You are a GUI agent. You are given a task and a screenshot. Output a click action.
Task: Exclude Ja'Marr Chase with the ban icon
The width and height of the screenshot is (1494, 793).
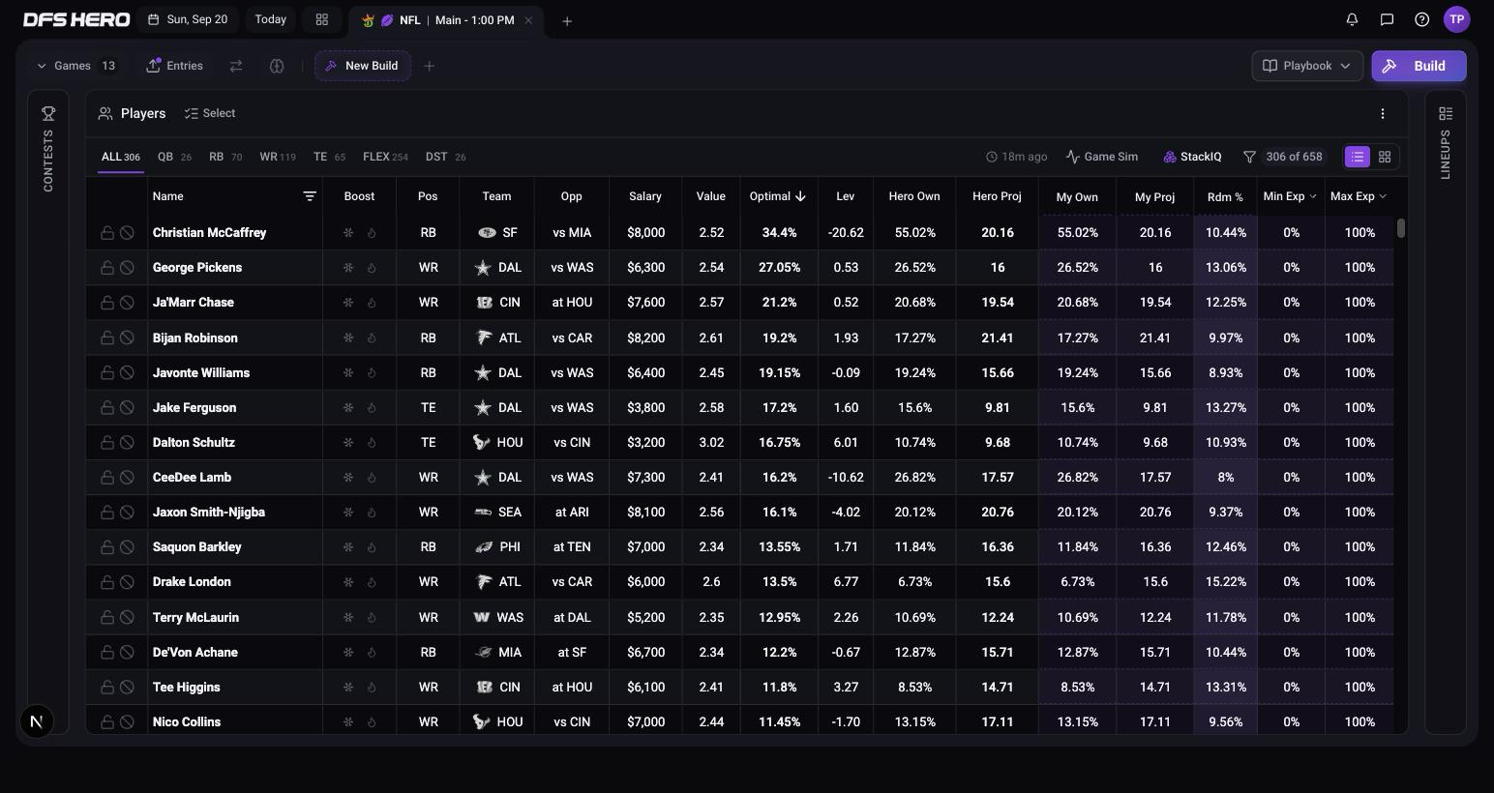pos(127,303)
